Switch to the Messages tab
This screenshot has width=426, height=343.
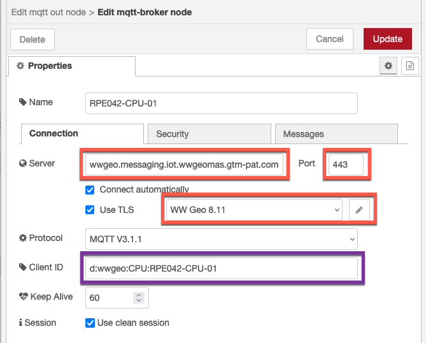tap(336, 133)
